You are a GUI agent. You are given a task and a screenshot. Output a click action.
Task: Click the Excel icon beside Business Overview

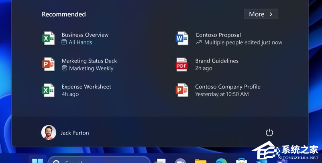click(48, 38)
